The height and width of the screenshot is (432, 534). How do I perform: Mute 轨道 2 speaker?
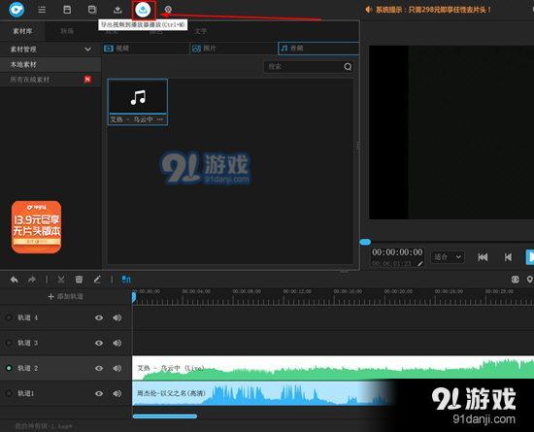coord(117,368)
